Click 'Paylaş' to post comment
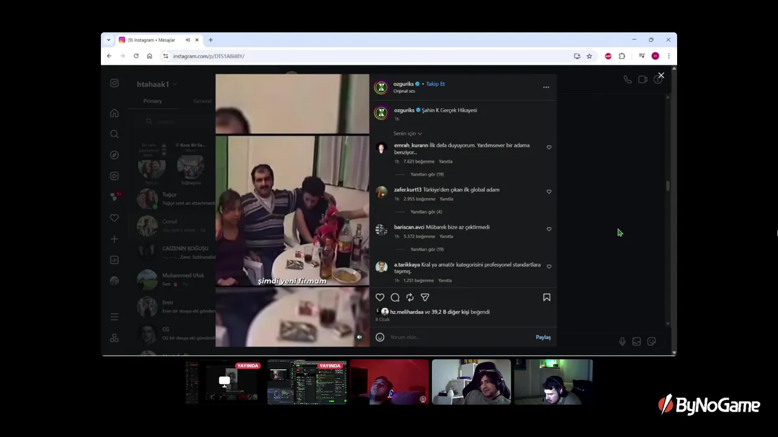Viewport: 778px width, 437px height. click(543, 337)
